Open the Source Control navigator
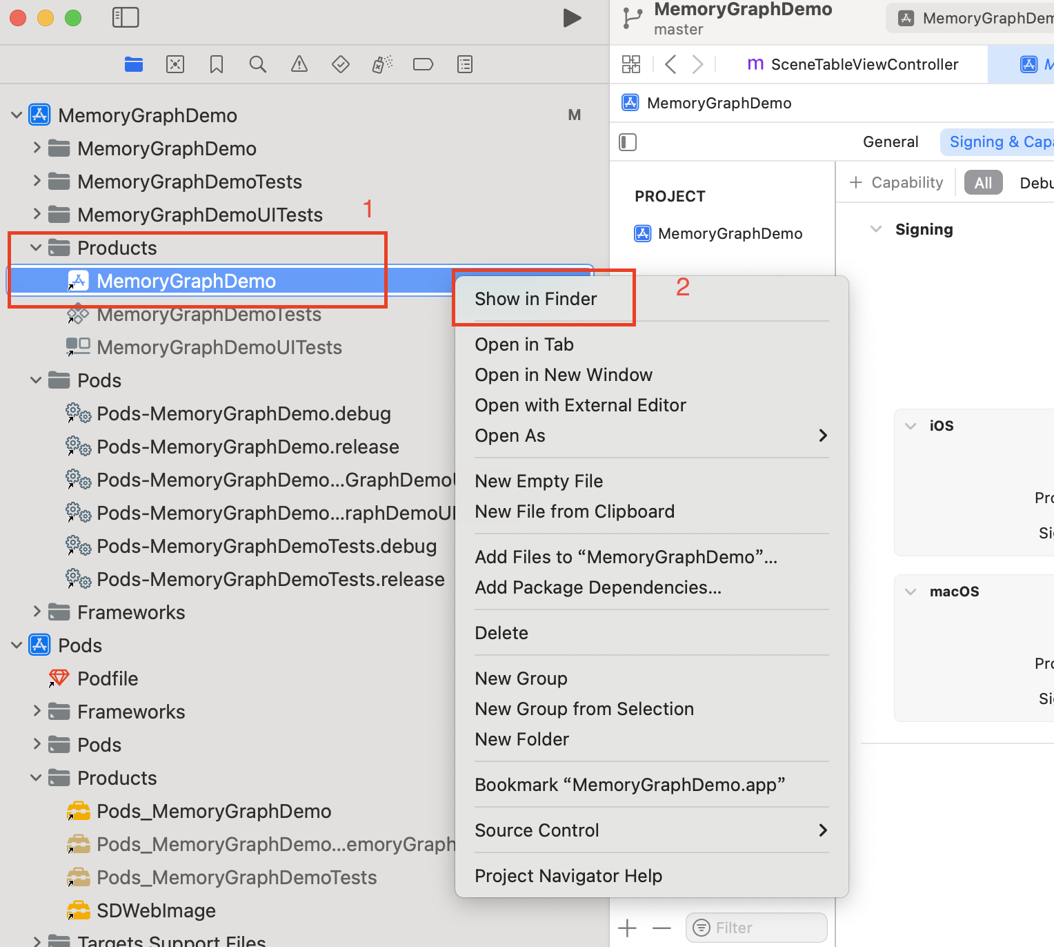 175,64
